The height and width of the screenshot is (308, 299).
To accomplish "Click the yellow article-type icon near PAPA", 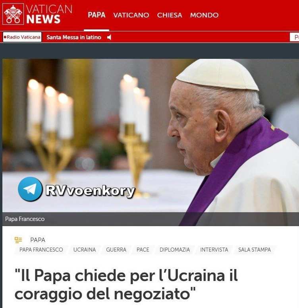I will (x=18, y=240).
